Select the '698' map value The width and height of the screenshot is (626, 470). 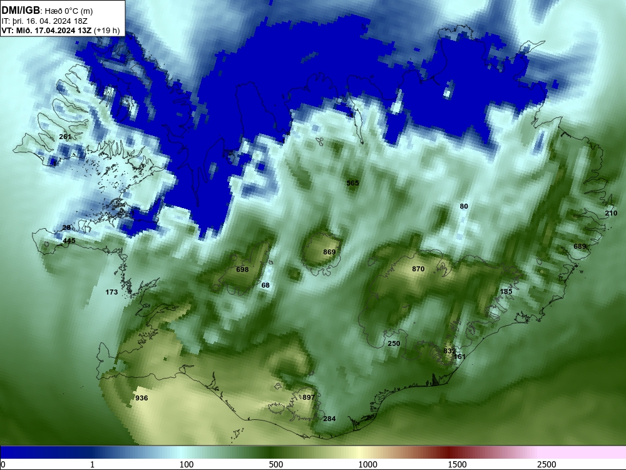242,269
